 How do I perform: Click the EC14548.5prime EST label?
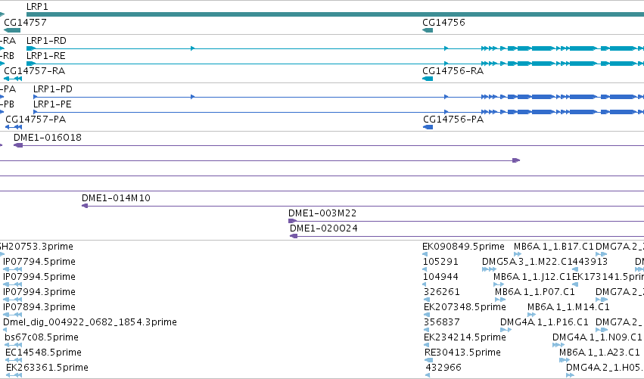coord(43,353)
